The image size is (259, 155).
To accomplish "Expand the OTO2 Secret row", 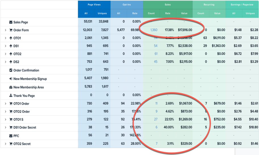I will (x=5, y=144).
